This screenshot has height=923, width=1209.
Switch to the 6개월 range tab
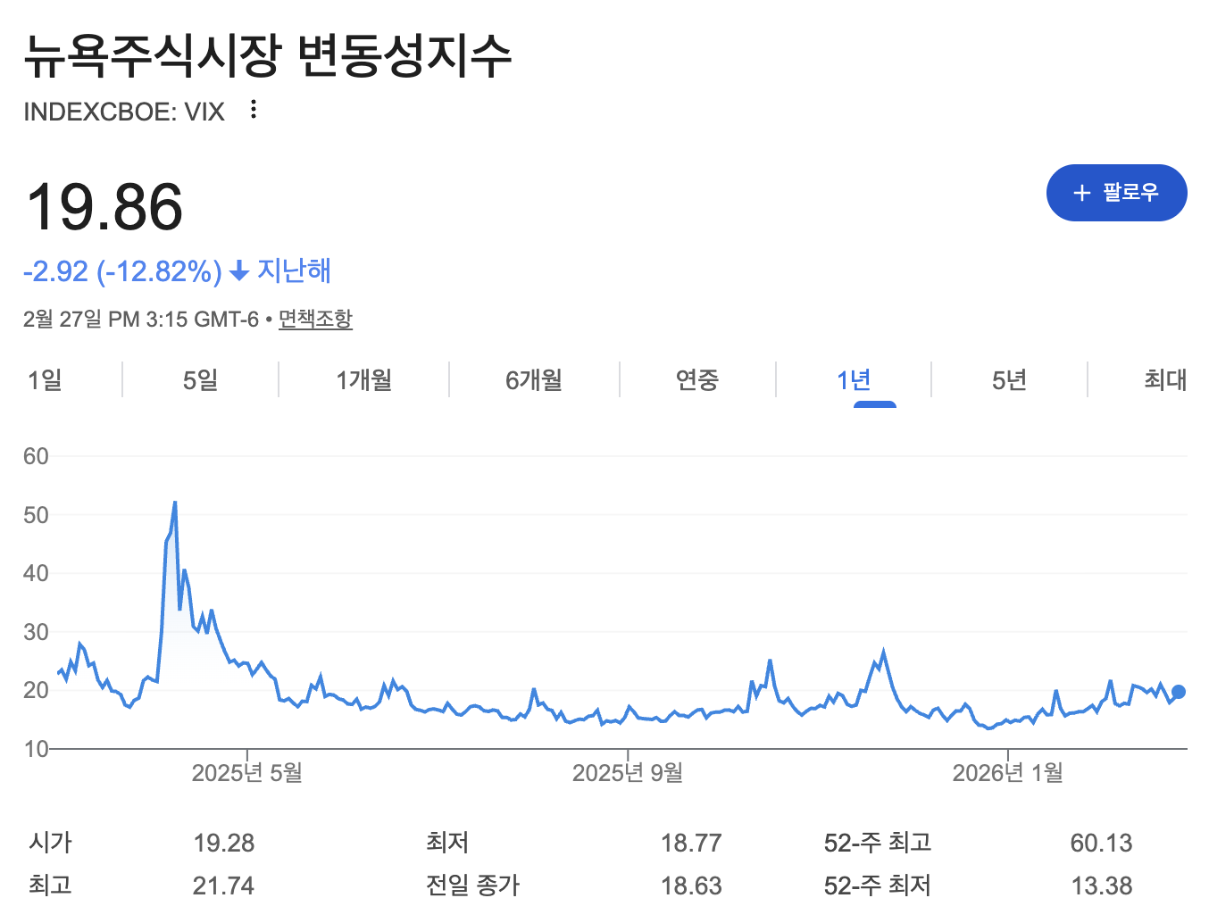[534, 380]
